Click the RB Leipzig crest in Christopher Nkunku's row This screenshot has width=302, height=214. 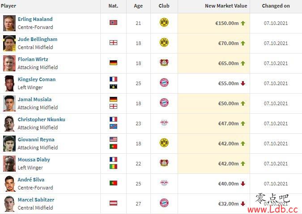[x=164, y=123]
